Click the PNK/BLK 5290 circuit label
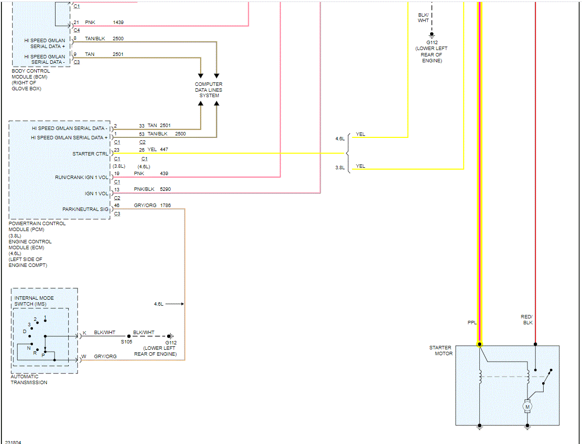Screen dimensions: 582x444 click(152, 189)
